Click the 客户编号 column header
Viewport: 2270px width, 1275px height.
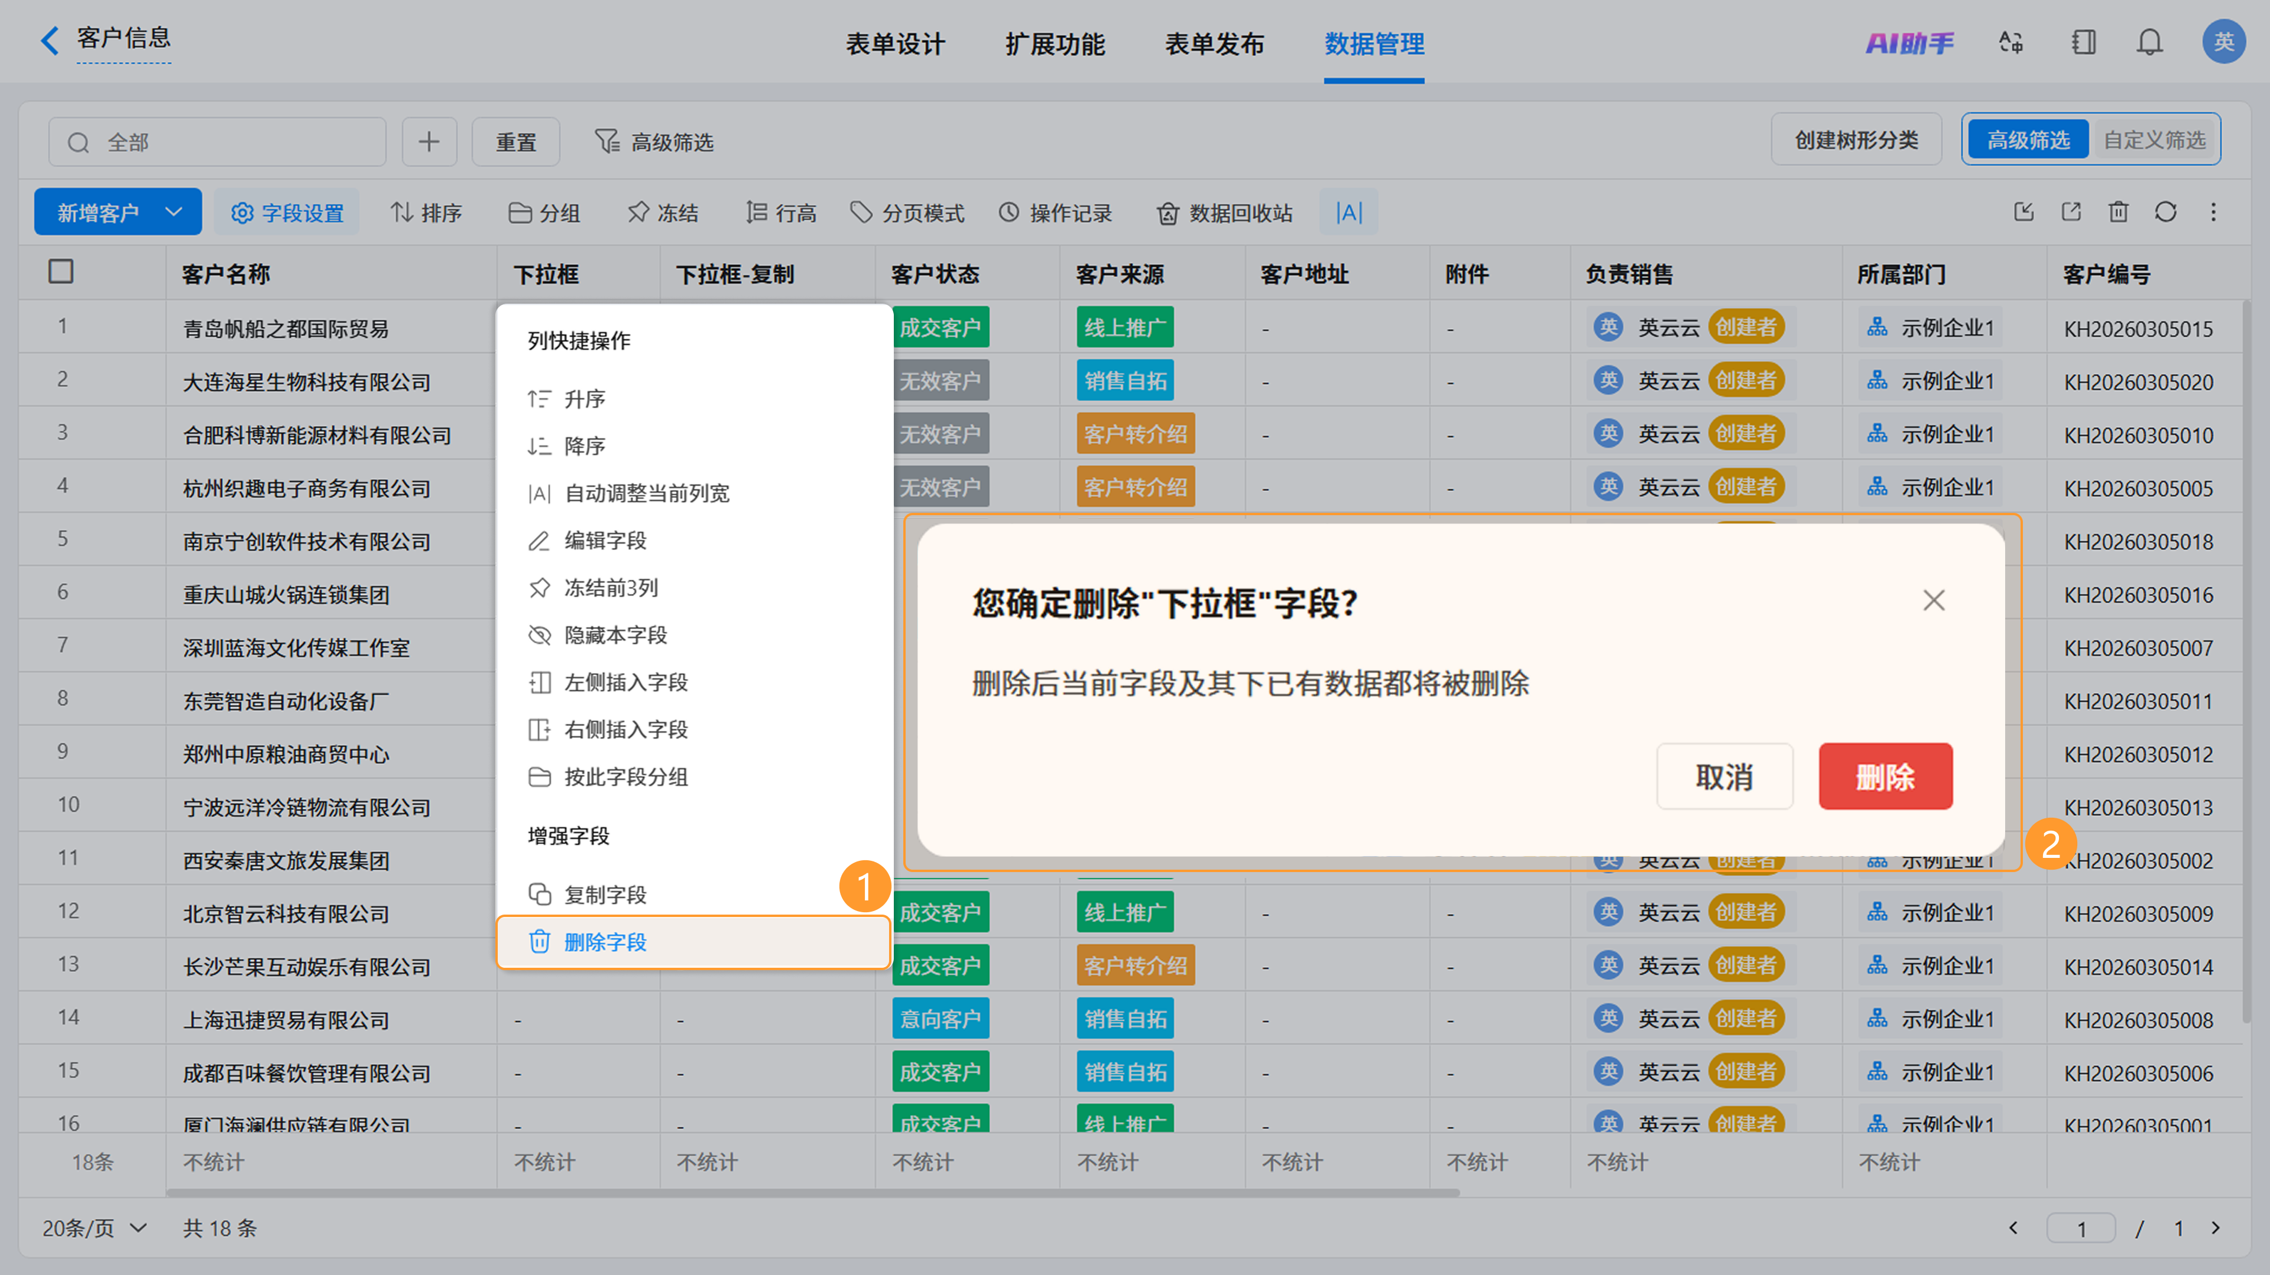pos(2145,274)
